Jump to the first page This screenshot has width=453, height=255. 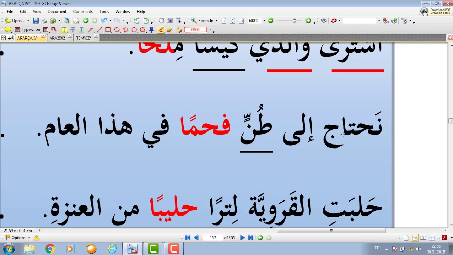(188, 238)
